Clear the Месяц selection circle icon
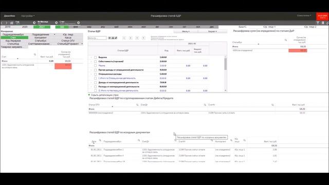This screenshot has height=185, width=329. click(x=56, y=23)
